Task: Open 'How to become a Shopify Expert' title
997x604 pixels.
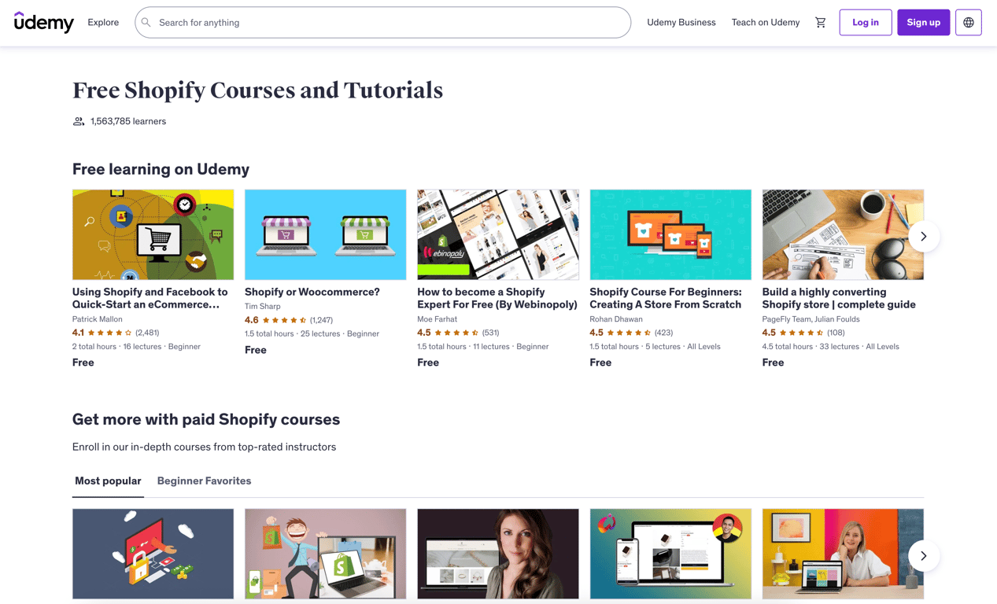Action: (x=497, y=298)
